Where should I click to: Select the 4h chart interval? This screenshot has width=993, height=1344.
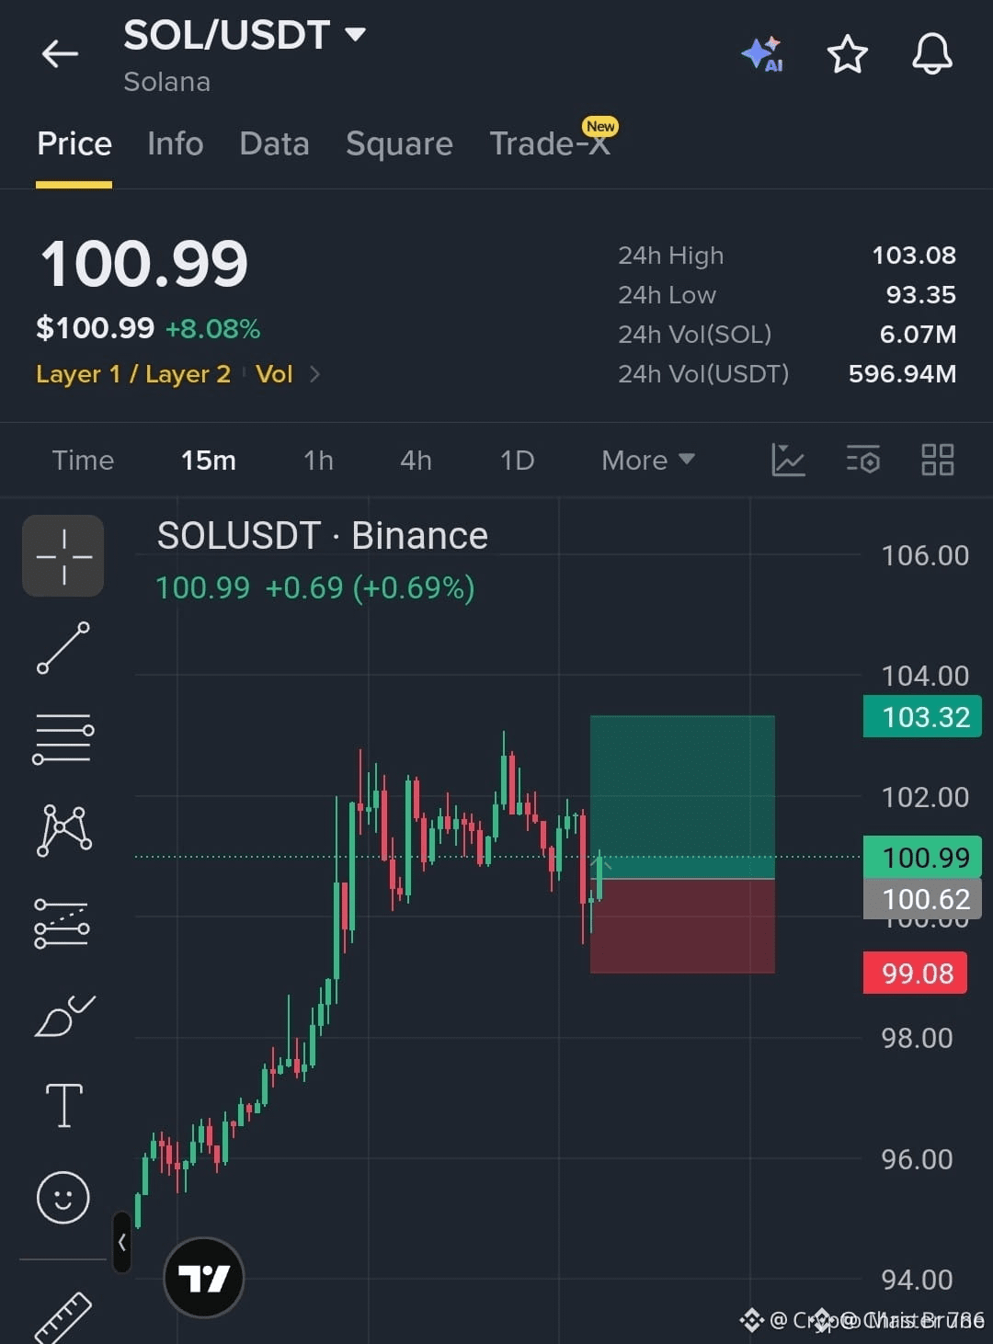416,460
